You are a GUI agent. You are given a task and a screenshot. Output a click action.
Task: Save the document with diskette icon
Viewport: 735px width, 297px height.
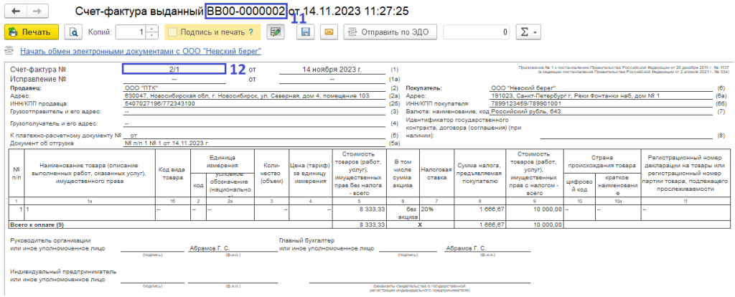[305, 32]
